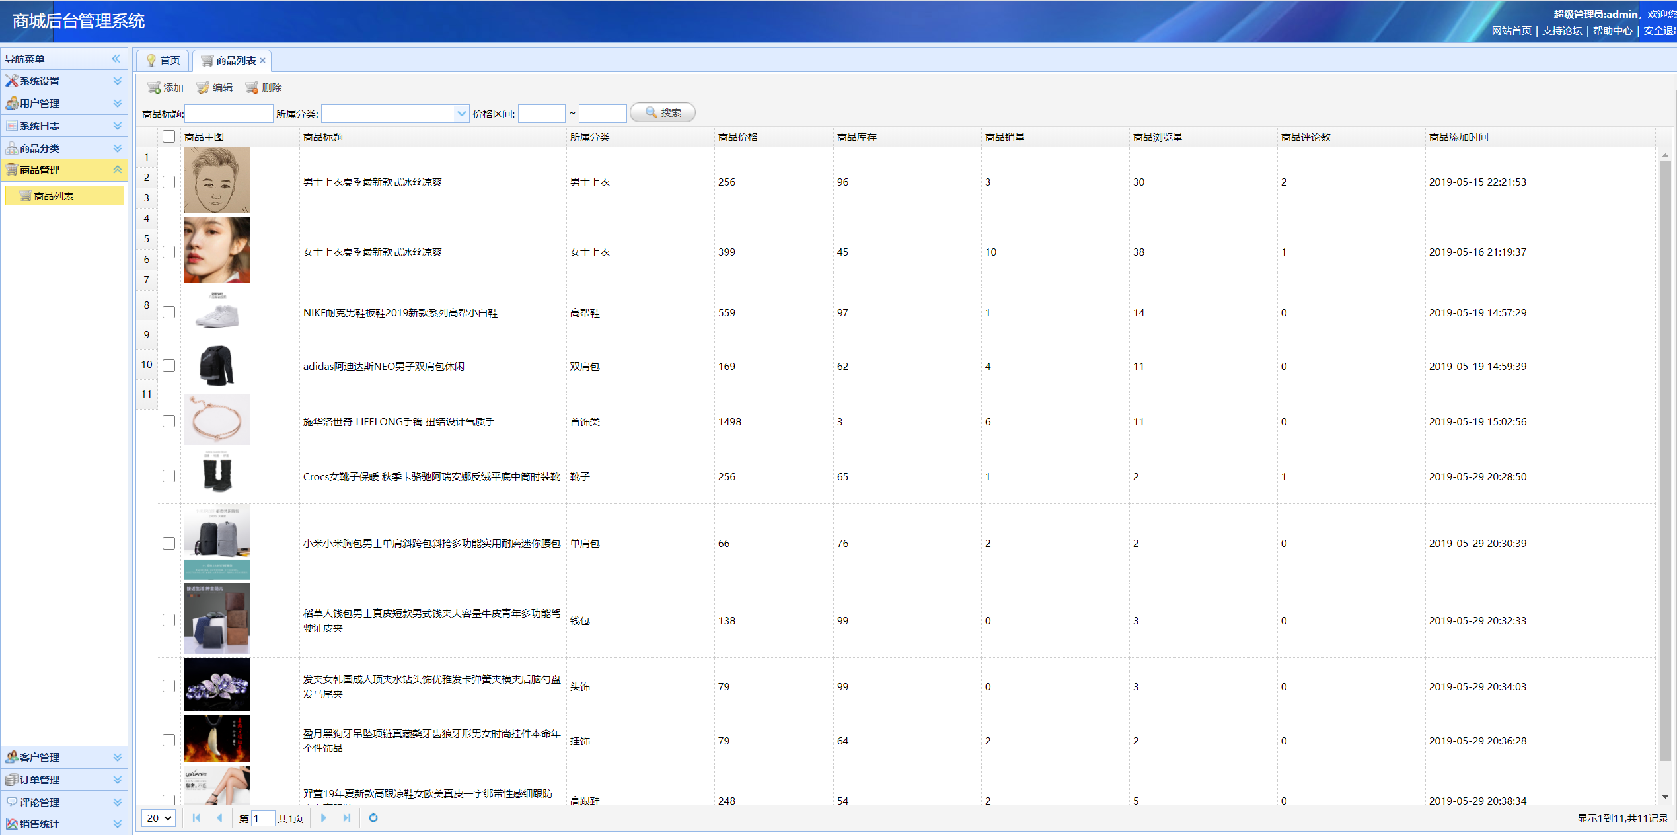Collapse the 商品管理 panel chevron
This screenshot has height=835, width=1677.
[x=118, y=170]
